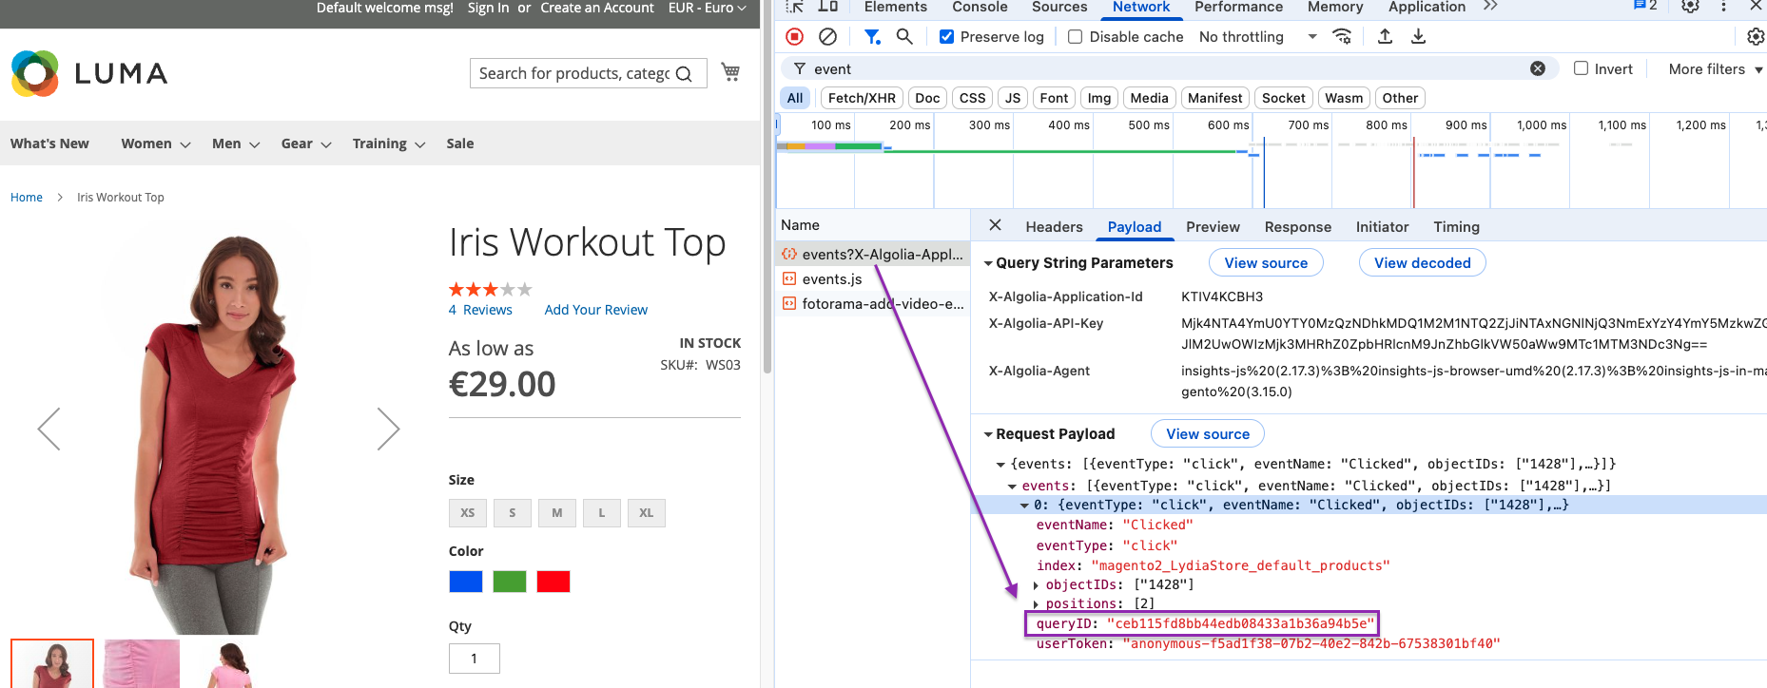
Task: Toggle Preserve log checkbox
Action: [946, 37]
